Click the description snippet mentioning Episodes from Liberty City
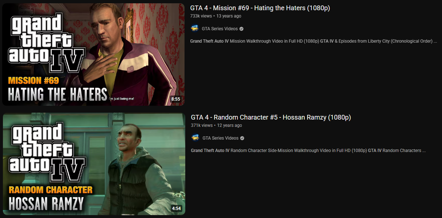 tap(314, 41)
